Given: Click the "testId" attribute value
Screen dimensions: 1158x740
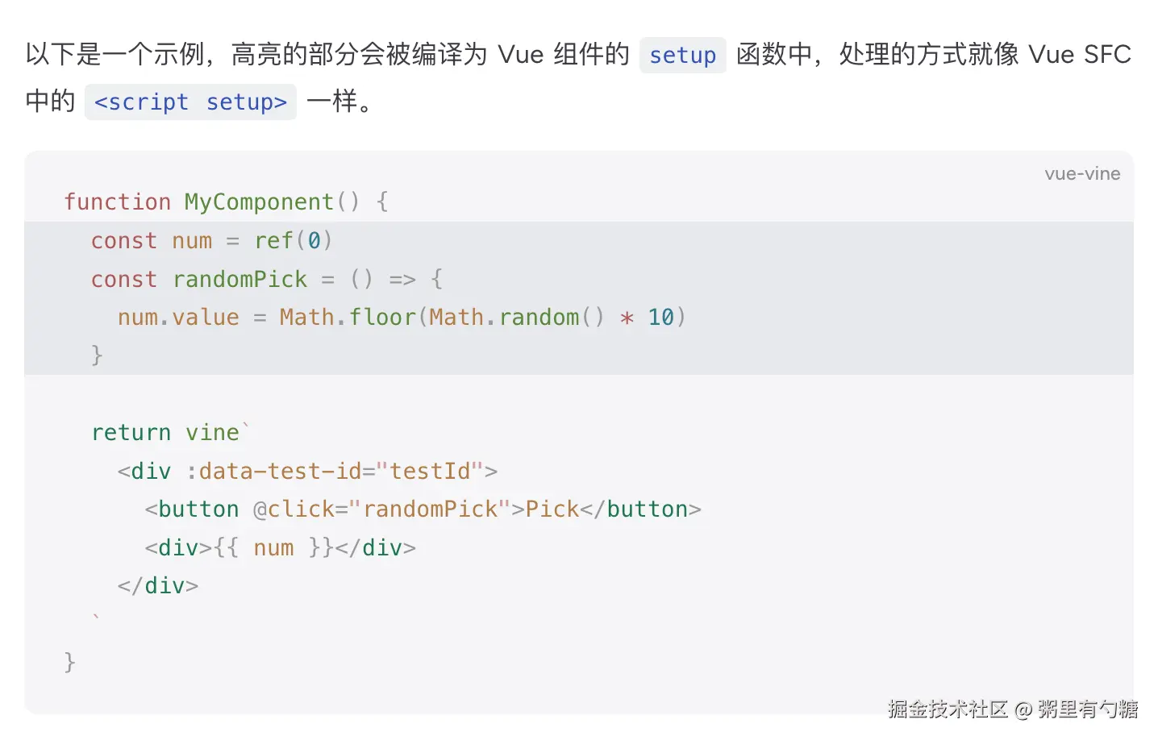Looking at the screenshot, I should 430,471.
